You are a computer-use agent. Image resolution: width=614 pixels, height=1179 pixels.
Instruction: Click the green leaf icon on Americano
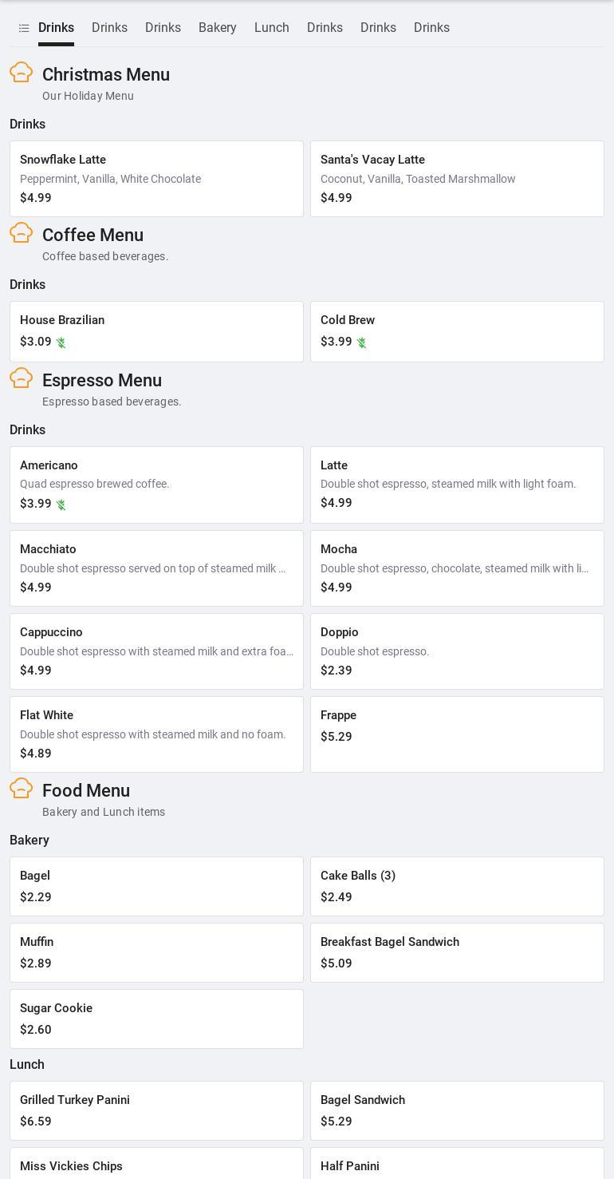pos(61,504)
